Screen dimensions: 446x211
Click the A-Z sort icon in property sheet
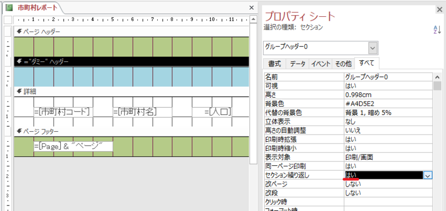tap(437, 29)
